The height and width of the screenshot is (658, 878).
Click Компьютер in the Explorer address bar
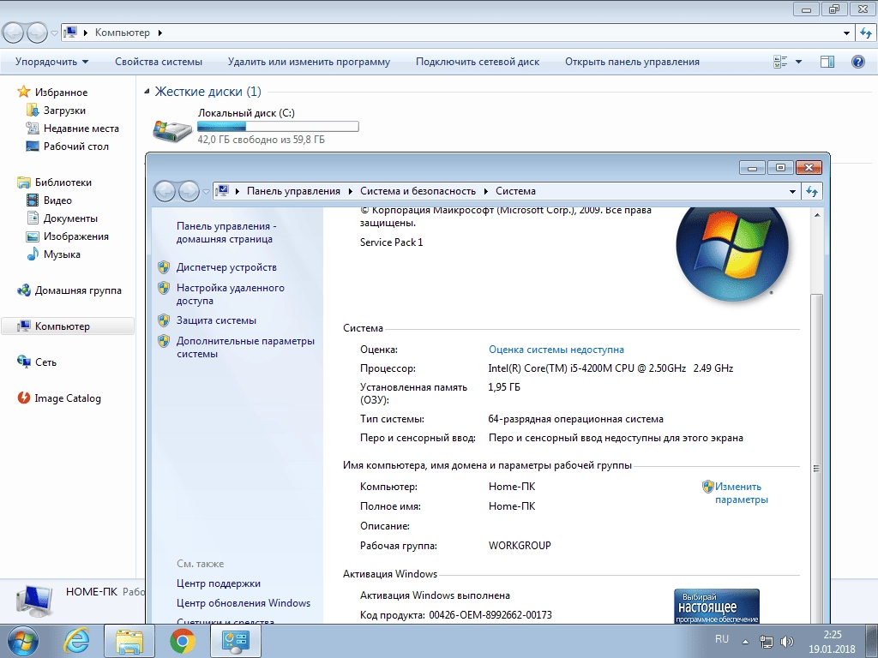(x=122, y=33)
